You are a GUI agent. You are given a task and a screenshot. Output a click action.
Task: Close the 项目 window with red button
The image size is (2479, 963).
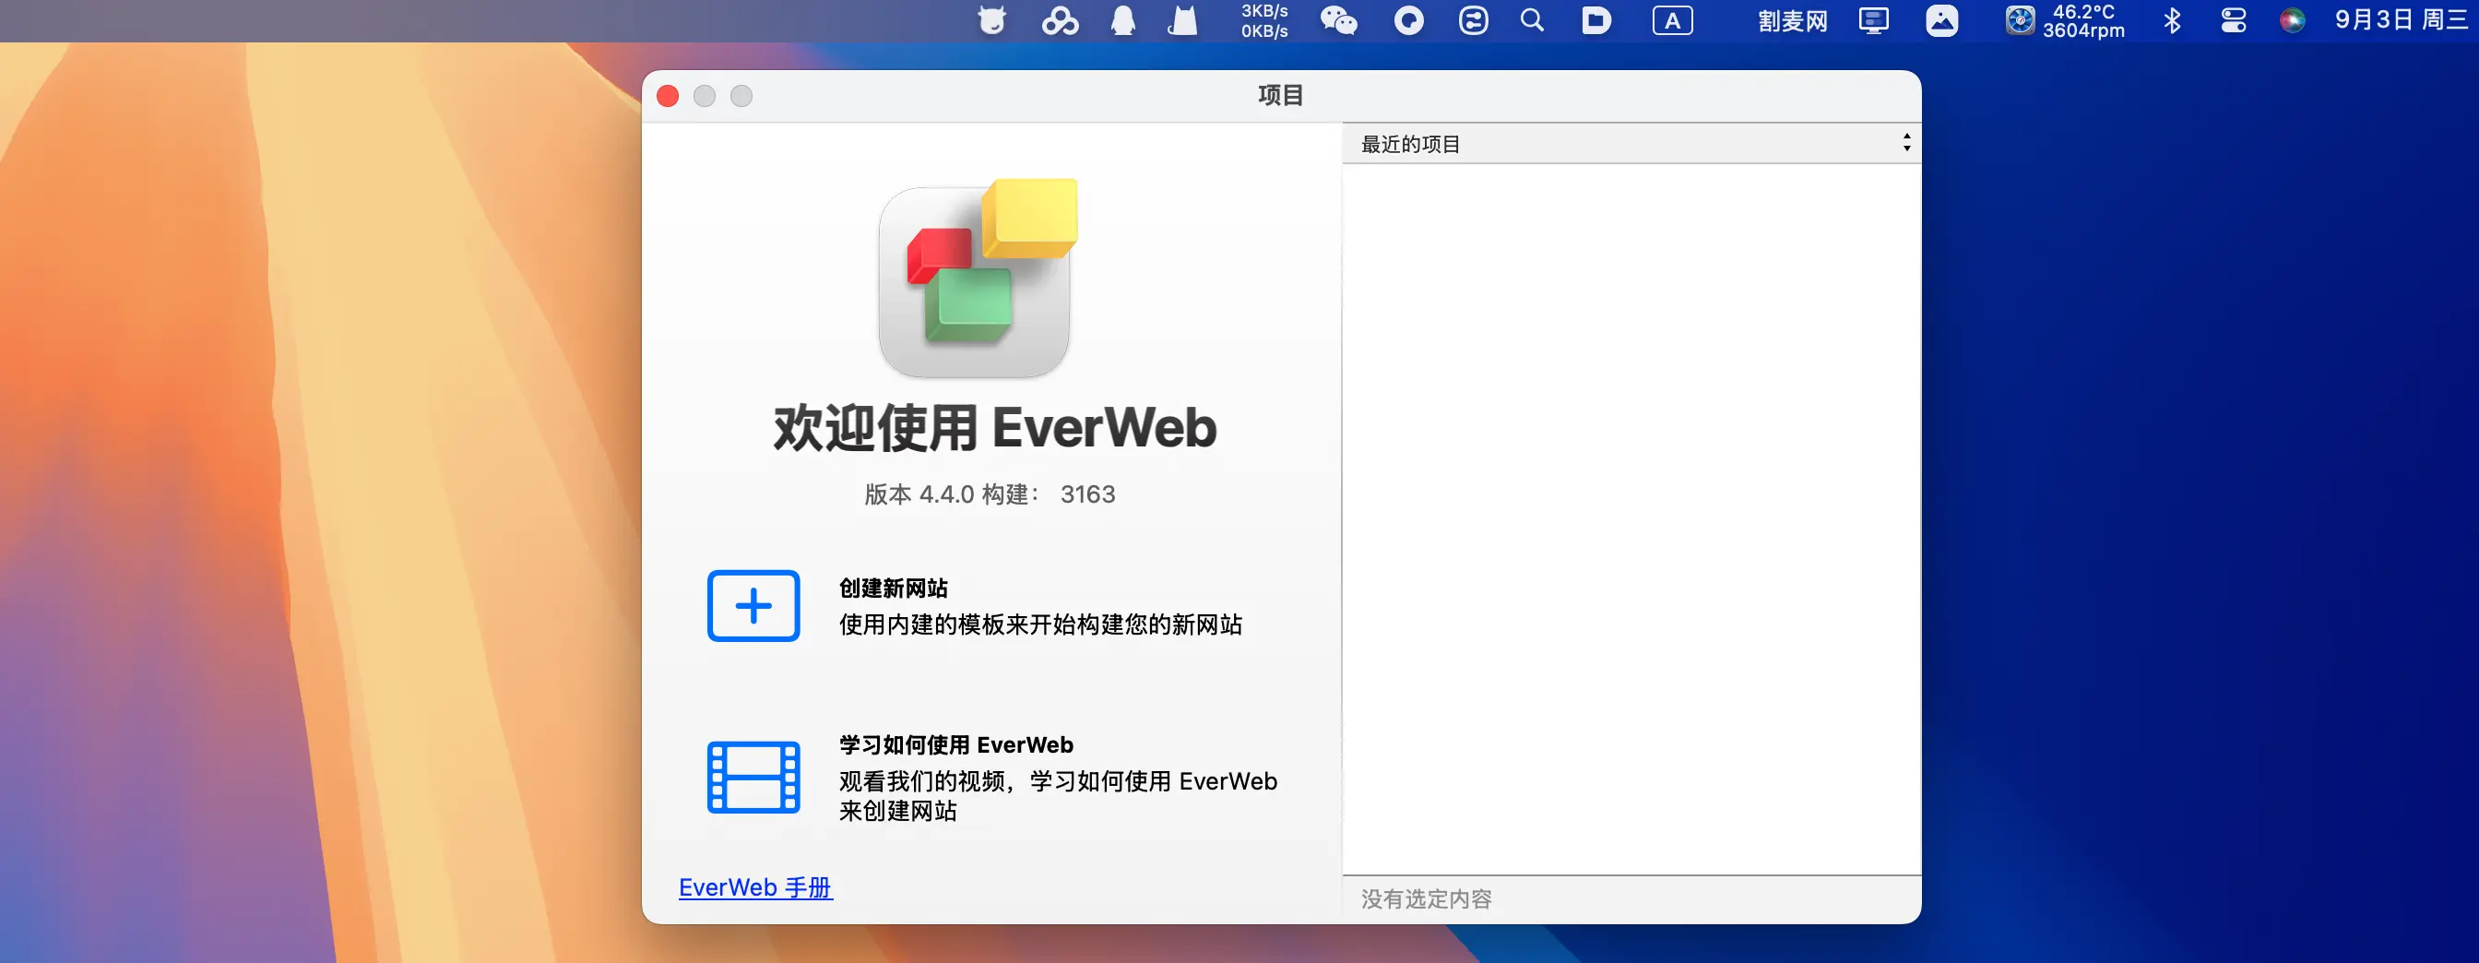tap(668, 95)
